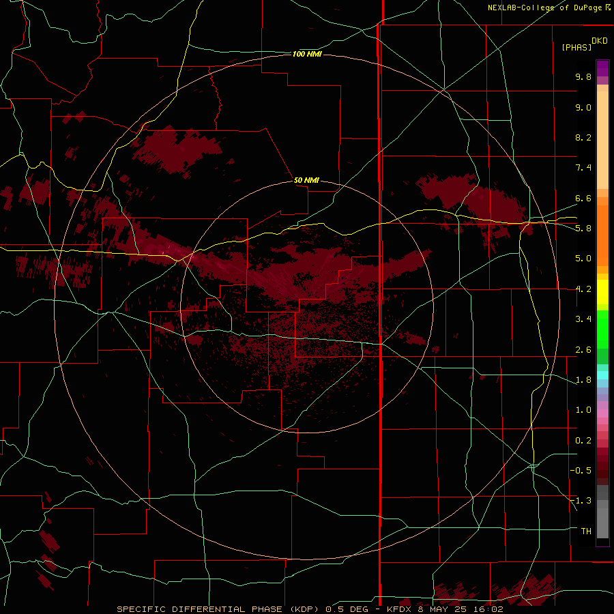Click the 1.8 legend value

click(583, 380)
